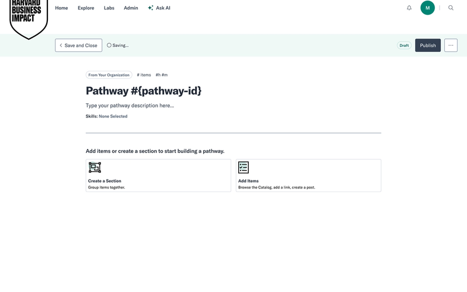
Task: Click the '#h #m' duration text
Action: [162, 75]
